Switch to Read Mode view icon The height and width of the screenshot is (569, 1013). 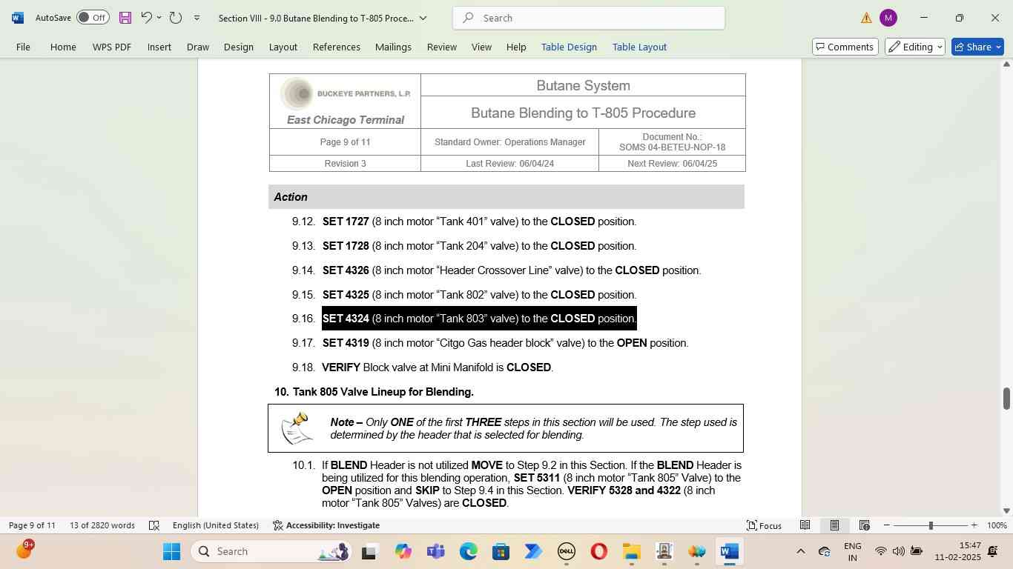[x=805, y=525]
